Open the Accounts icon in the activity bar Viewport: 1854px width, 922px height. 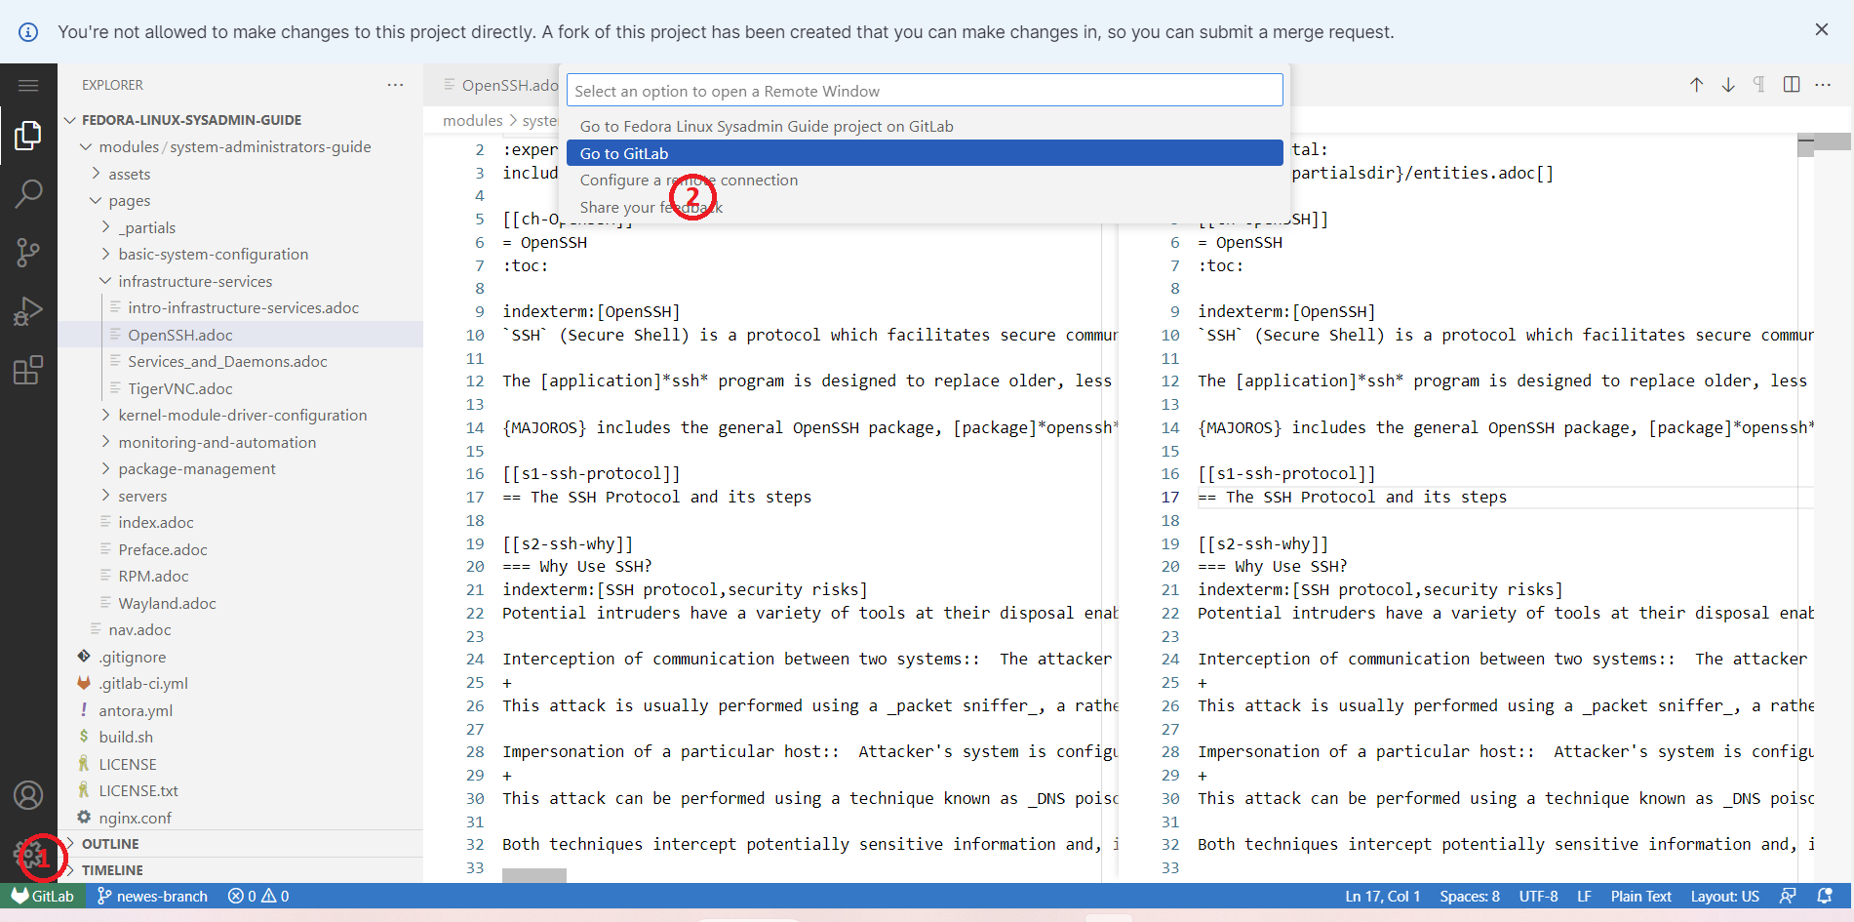pos(28,796)
